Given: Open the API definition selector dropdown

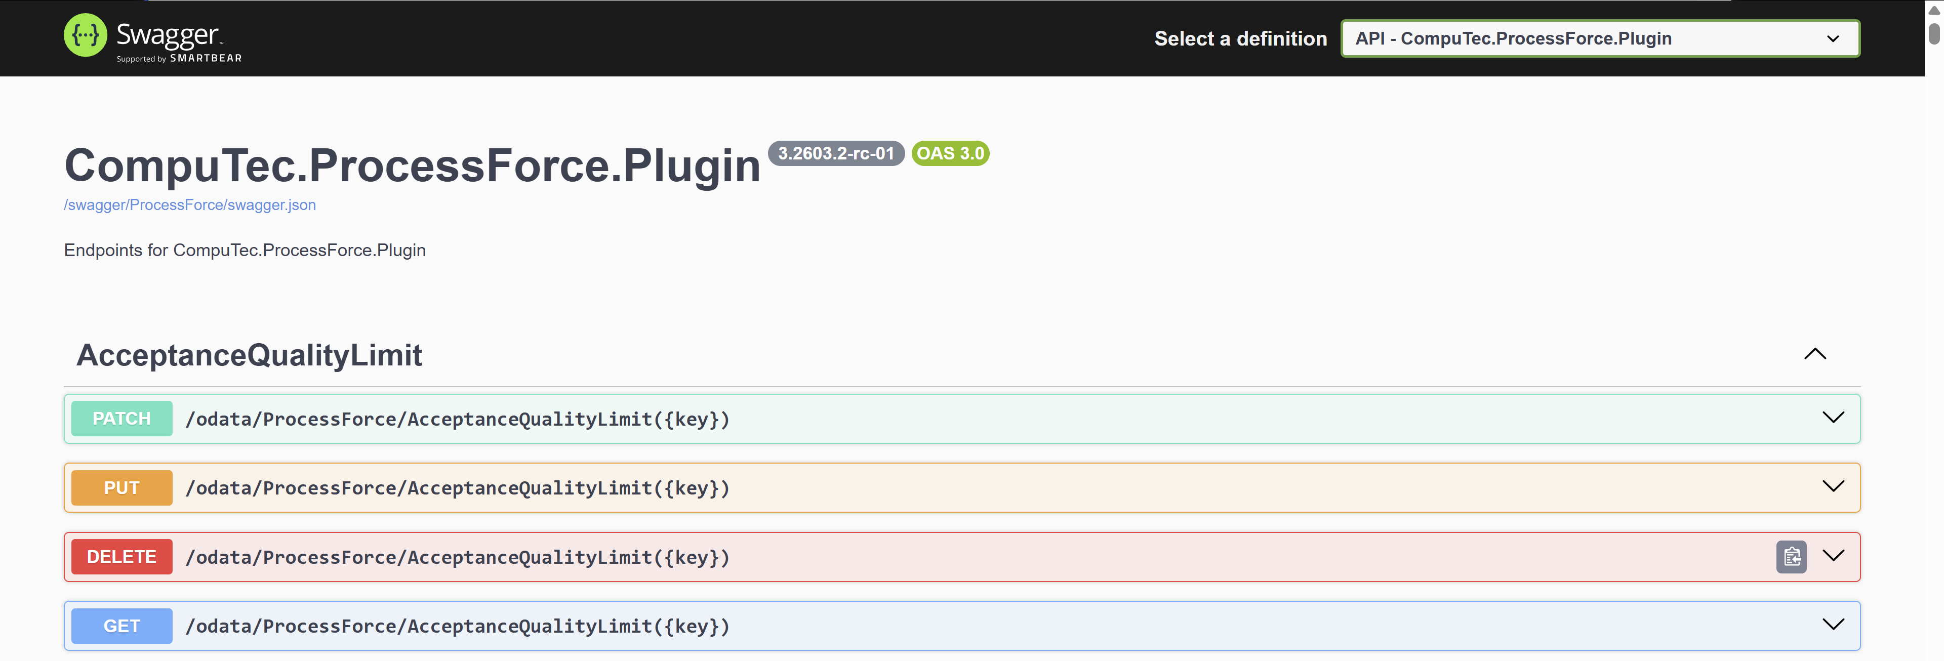Looking at the screenshot, I should click(x=1601, y=38).
